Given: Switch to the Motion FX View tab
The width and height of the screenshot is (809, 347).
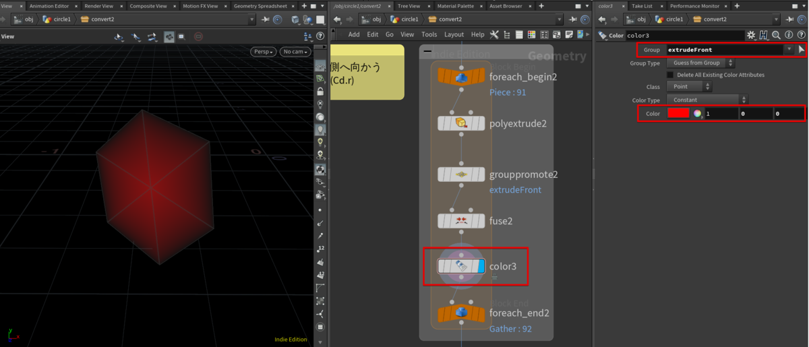Looking at the screenshot, I should [x=200, y=6].
